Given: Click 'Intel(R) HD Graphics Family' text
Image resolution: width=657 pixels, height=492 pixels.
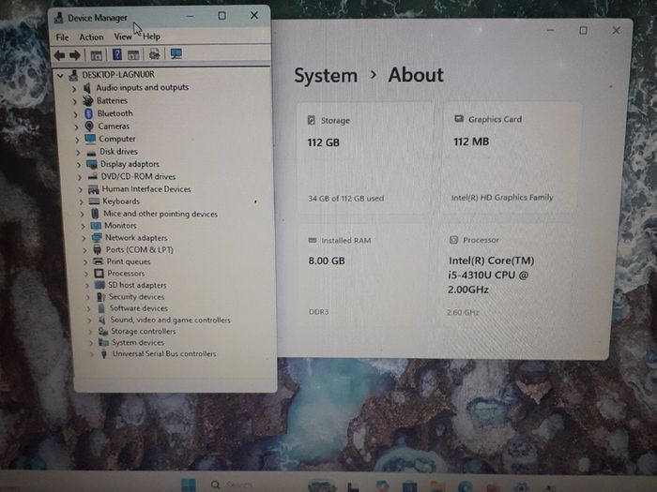Looking at the screenshot, I should (x=502, y=198).
